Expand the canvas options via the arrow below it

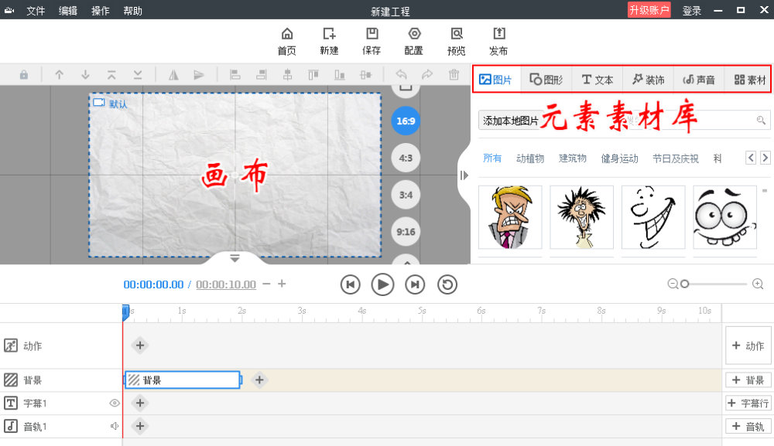tap(235, 259)
